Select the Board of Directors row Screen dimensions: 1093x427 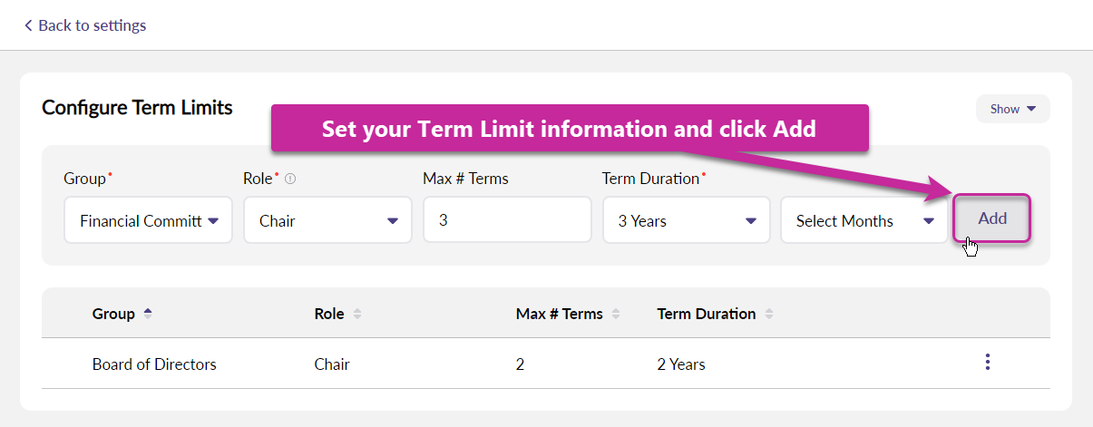[154, 364]
